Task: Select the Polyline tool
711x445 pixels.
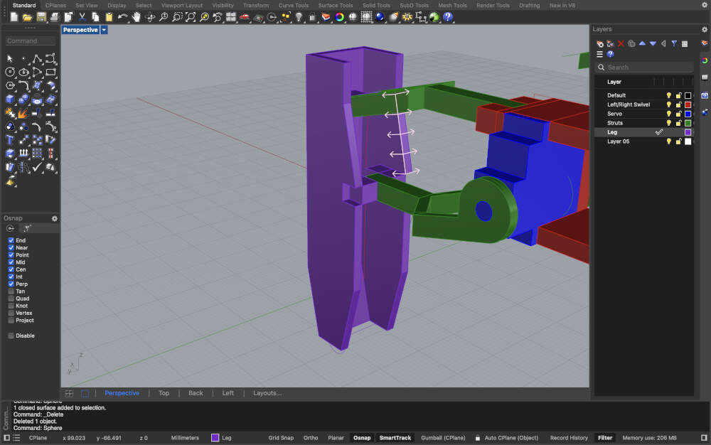Action: tap(37, 58)
